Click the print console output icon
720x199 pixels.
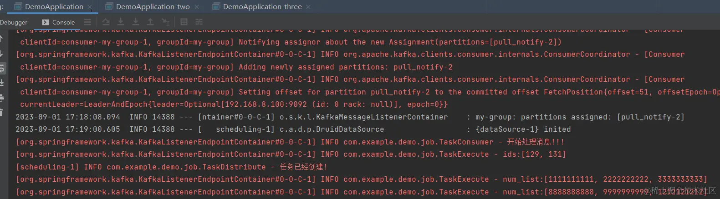point(2,98)
